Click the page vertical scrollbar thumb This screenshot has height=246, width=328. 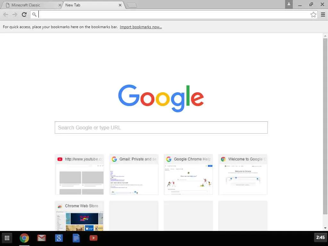pyautogui.click(x=325, y=126)
